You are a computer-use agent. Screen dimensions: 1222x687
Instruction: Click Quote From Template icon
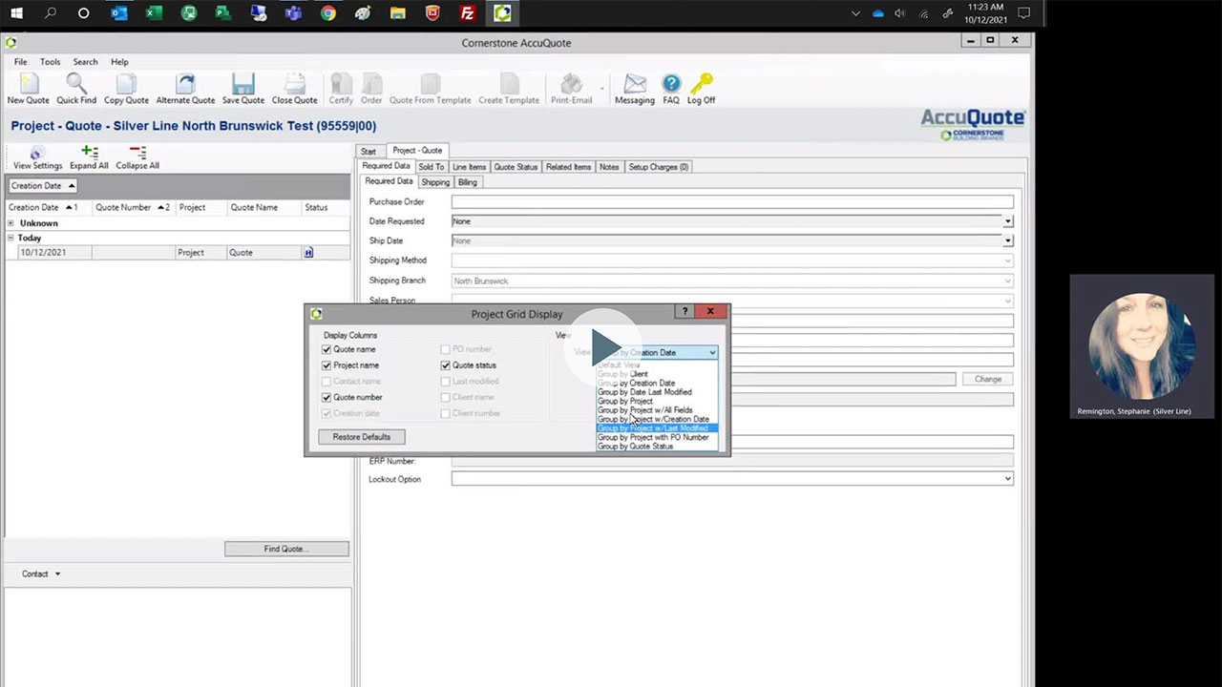[430, 84]
